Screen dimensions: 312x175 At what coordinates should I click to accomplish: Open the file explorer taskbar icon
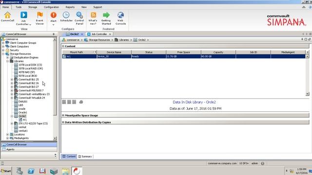click(65, 171)
